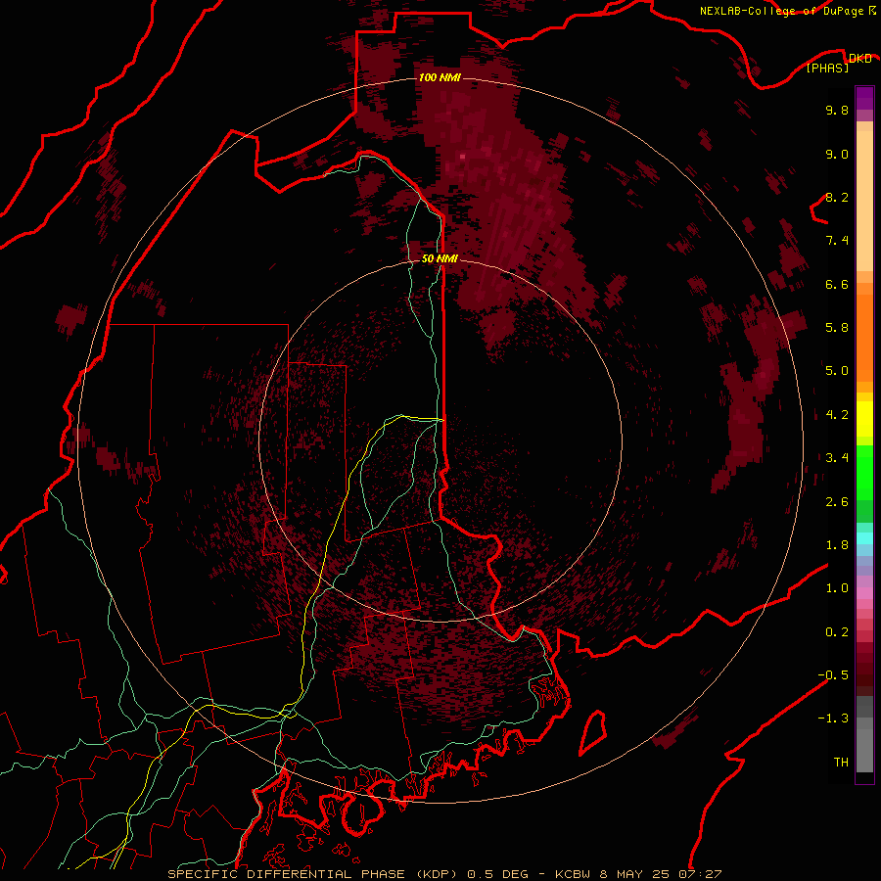Click the 5.0 value on the color scale
Image resolution: width=881 pixels, height=881 pixels.
(837, 371)
